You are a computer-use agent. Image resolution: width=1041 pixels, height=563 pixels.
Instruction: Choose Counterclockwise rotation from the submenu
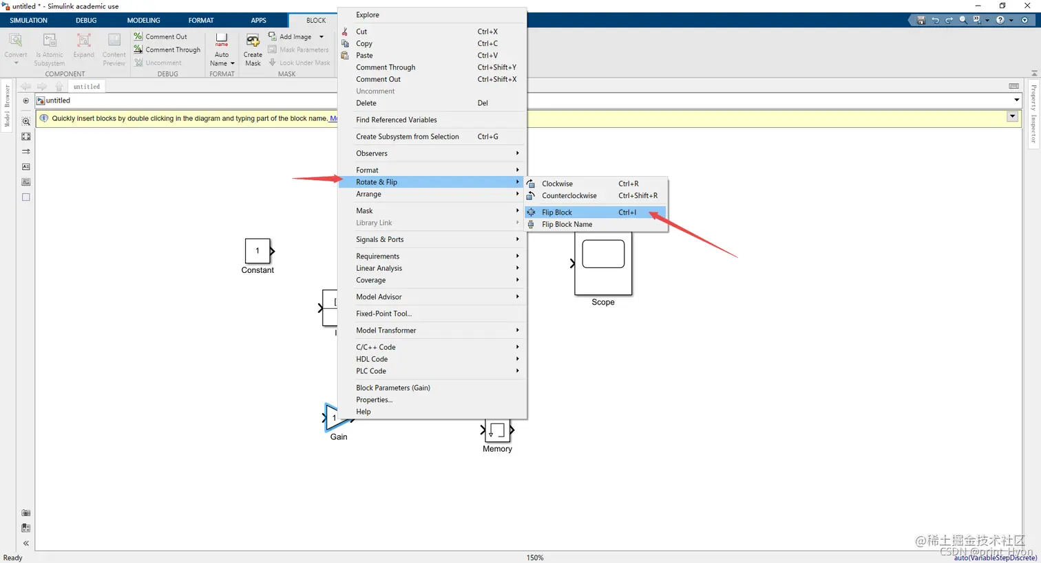click(x=596, y=196)
